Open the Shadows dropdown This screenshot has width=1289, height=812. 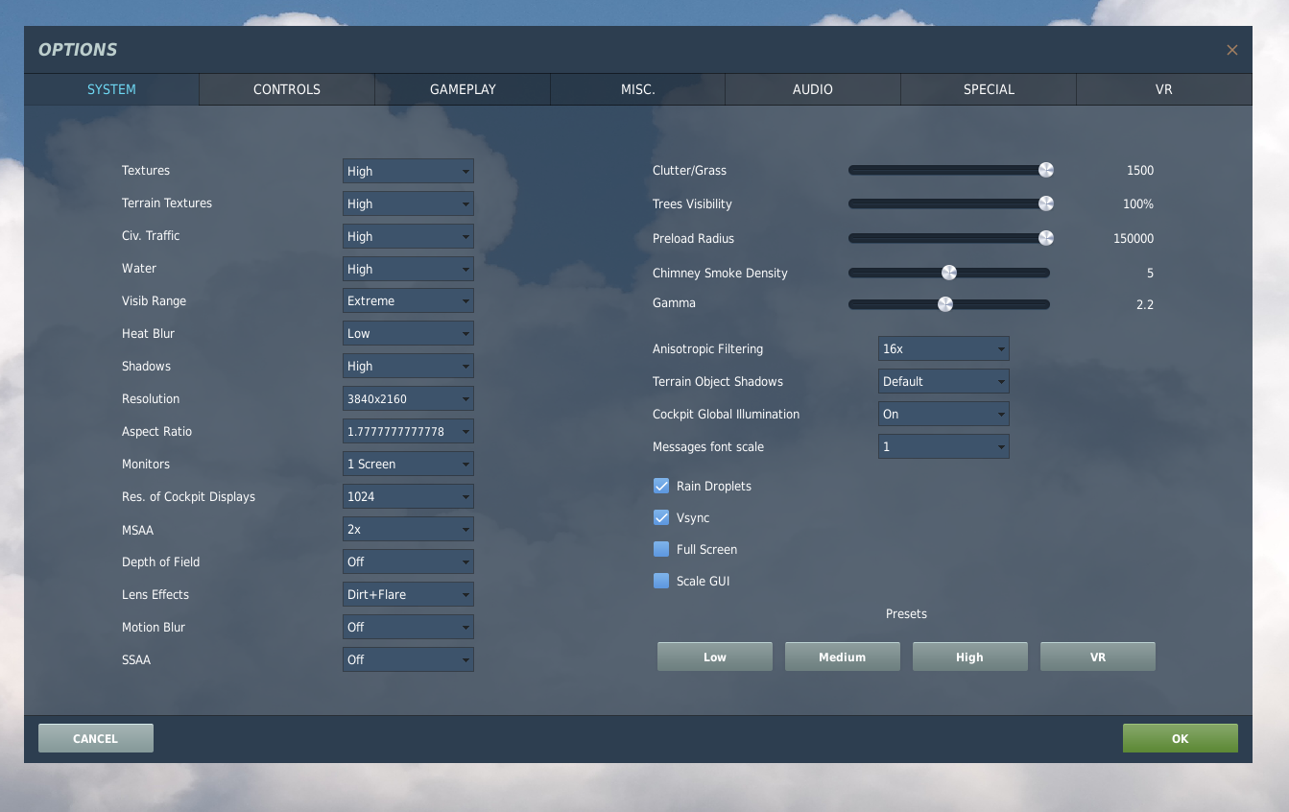click(408, 366)
